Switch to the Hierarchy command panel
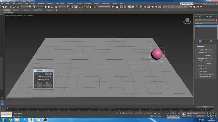This screenshot has width=218, height=122. tap(203, 17)
